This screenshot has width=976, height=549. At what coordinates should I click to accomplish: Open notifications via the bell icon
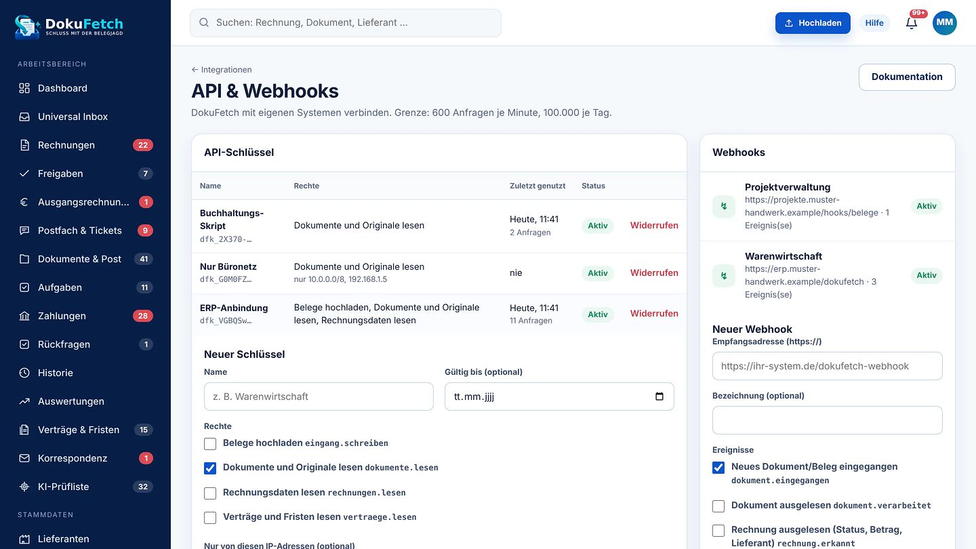[912, 23]
